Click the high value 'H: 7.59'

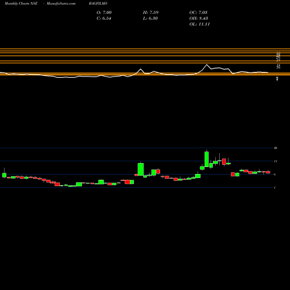[x=151, y=13]
